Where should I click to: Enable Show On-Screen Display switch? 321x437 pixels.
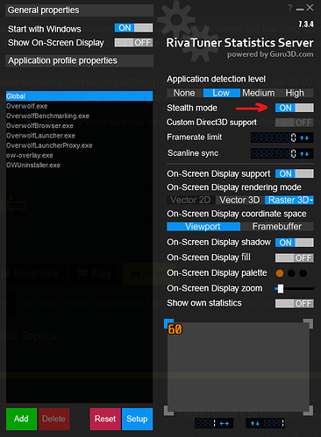[133, 43]
